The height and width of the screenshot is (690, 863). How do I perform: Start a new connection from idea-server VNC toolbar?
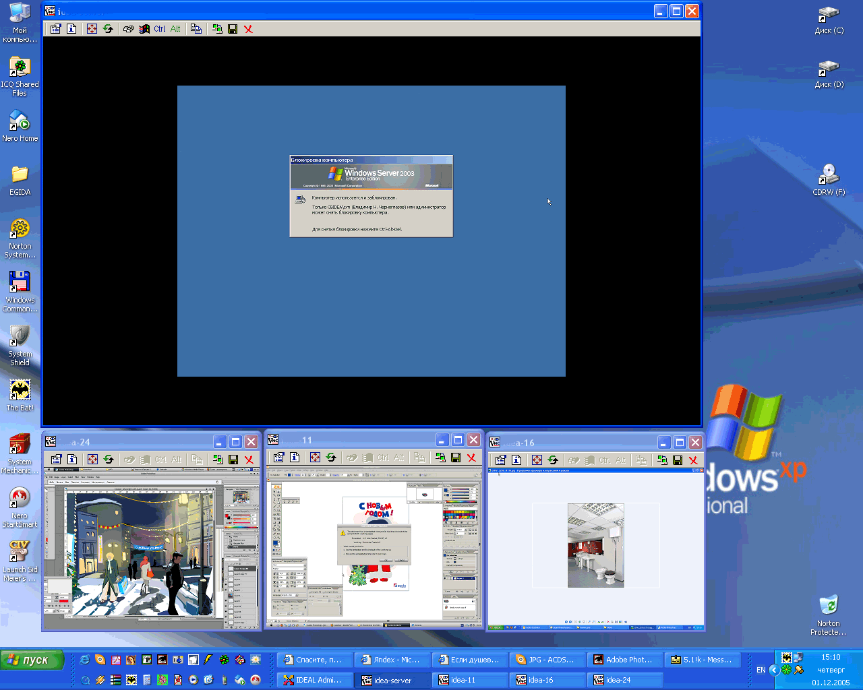pos(216,29)
